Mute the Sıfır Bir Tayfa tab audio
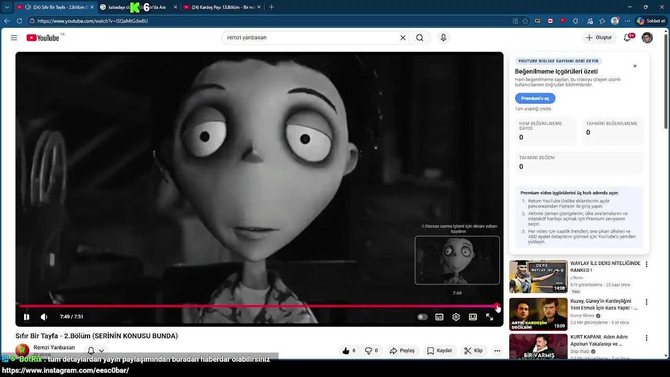This screenshot has height=377, width=670. [28, 7]
